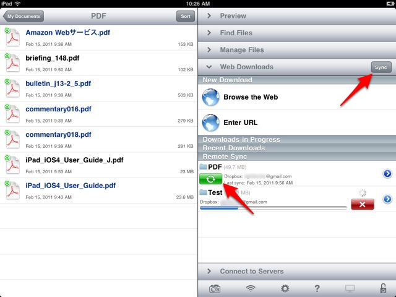Tap the monitor display icon in toolbar

pyautogui.click(x=350, y=288)
